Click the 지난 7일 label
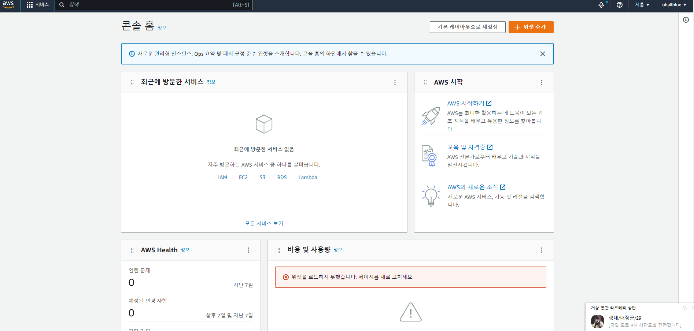694x331 pixels. [x=243, y=285]
